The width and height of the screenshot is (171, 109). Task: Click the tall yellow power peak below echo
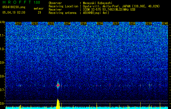pyautogui.click(x=58, y=104)
